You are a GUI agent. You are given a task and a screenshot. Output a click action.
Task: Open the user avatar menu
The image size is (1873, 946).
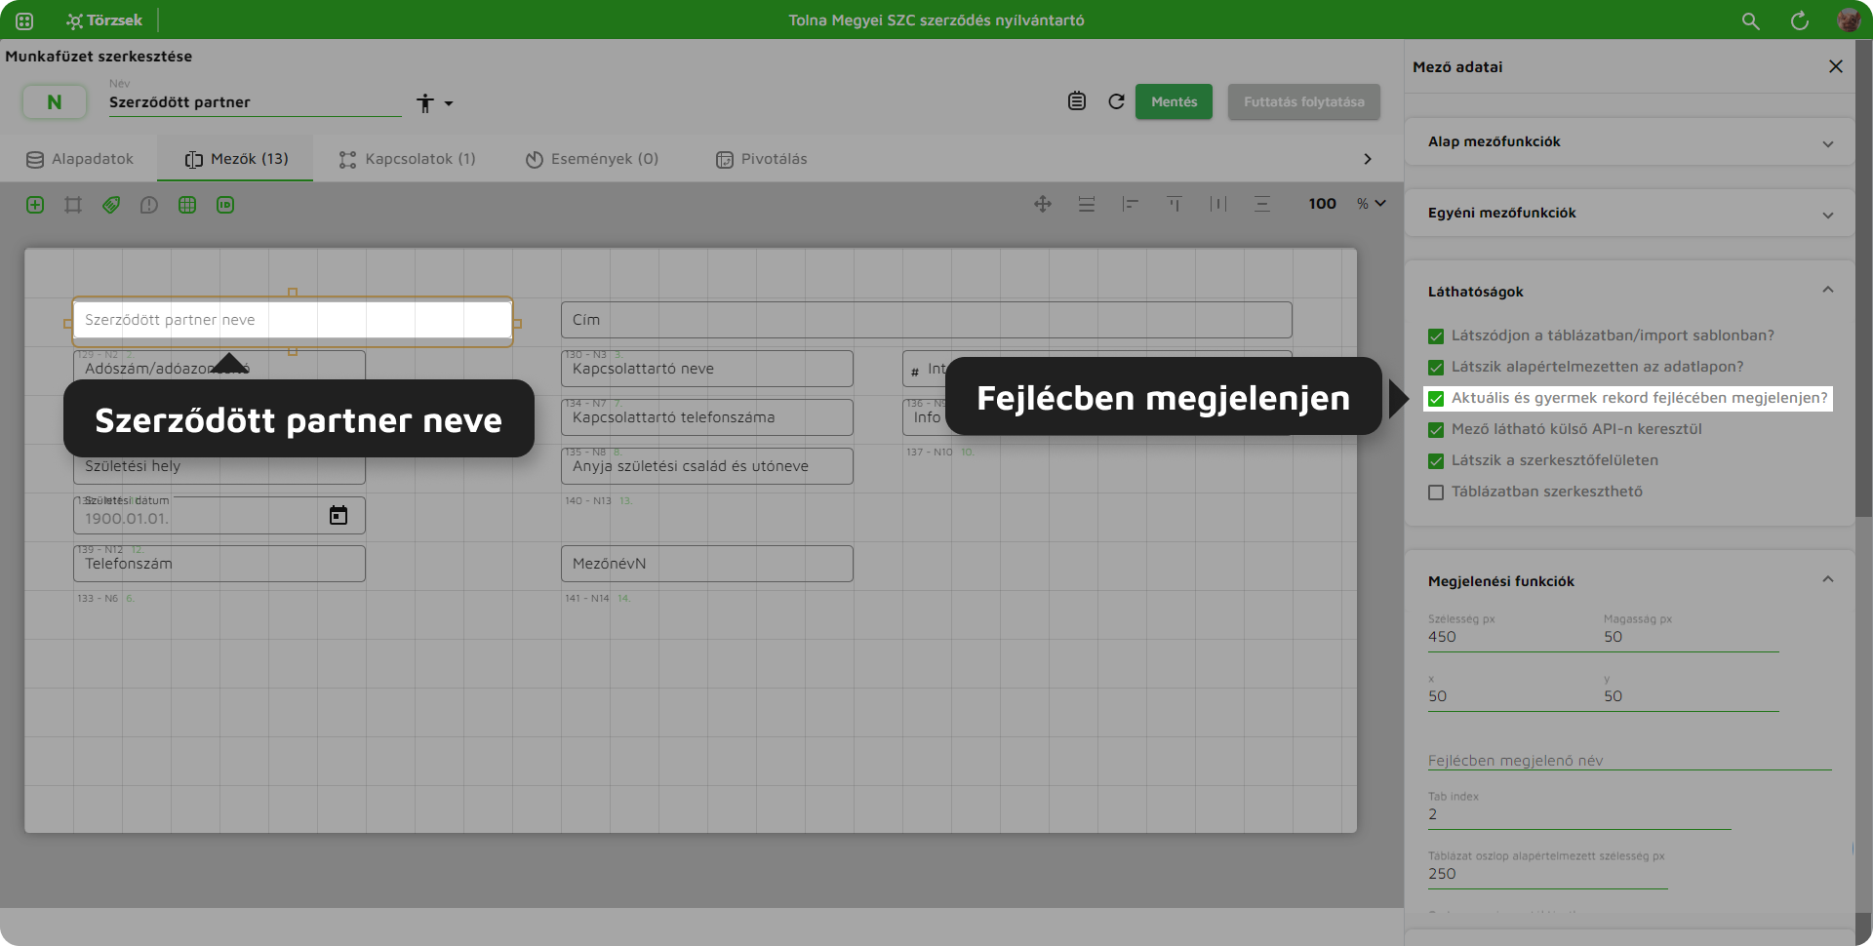[1848, 20]
